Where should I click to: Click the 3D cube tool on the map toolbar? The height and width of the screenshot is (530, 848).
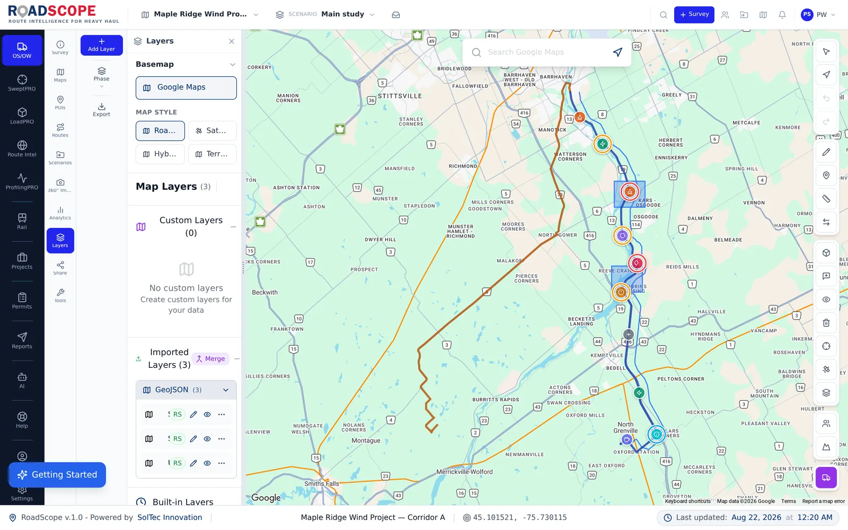click(x=826, y=253)
